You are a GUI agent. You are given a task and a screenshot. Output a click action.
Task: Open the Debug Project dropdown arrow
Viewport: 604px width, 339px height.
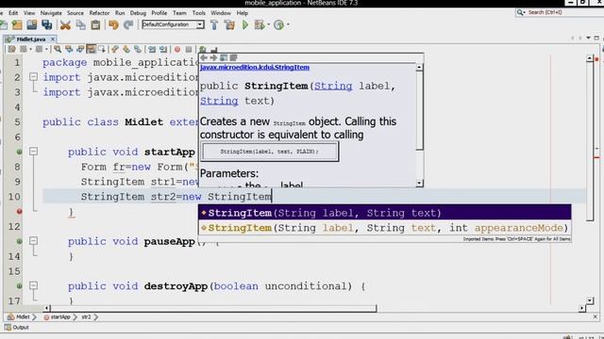tap(268, 25)
